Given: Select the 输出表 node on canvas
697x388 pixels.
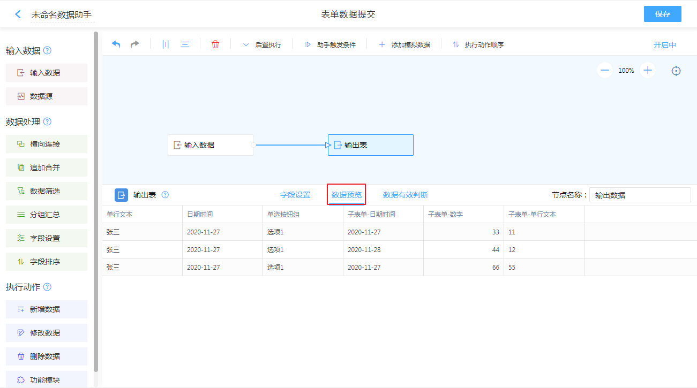Looking at the screenshot, I should (x=370, y=145).
